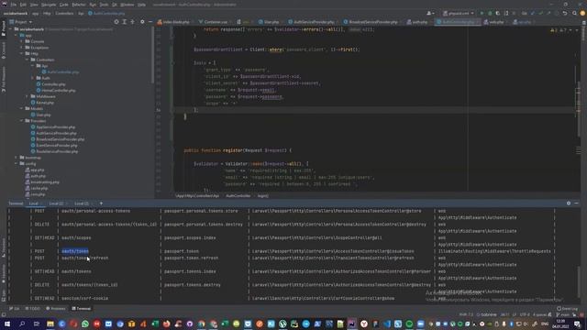
Task: Select HomeController.php in project tree
Action: click(56, 90)
